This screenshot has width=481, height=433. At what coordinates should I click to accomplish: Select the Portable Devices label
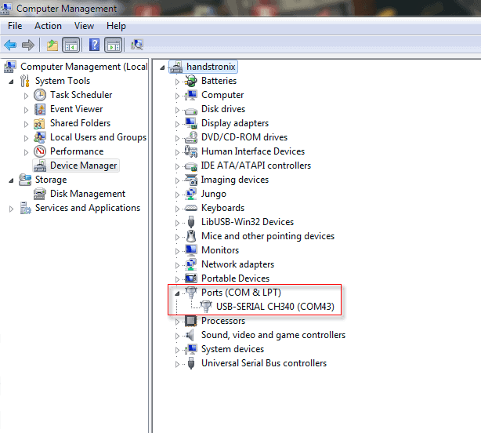click(x=235, y=278)
